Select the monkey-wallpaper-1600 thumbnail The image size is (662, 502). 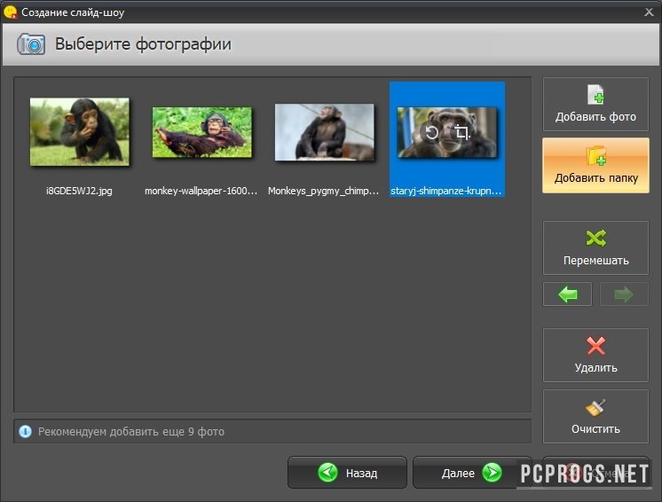(201, 132)
